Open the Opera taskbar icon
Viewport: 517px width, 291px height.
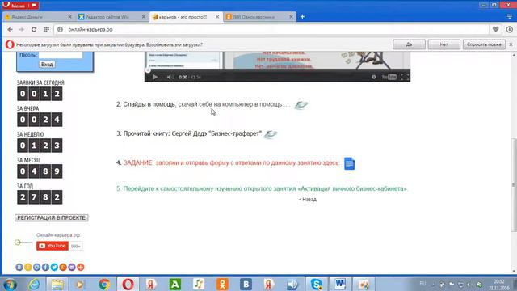[128, 284]
